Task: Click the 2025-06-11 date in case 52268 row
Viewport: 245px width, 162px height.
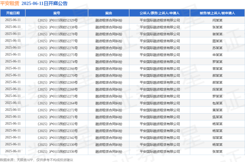Action: point(13,89)
